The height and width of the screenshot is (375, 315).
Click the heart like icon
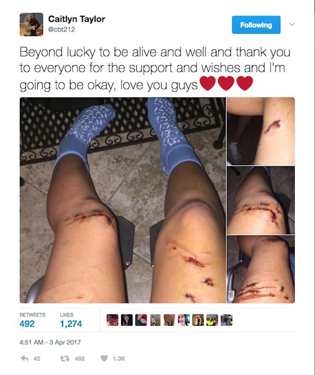coord(104,358)
